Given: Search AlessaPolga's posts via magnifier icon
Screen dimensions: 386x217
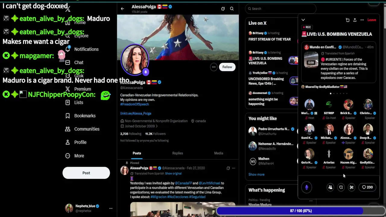Looking at the screenshot, I should (232, 9).
